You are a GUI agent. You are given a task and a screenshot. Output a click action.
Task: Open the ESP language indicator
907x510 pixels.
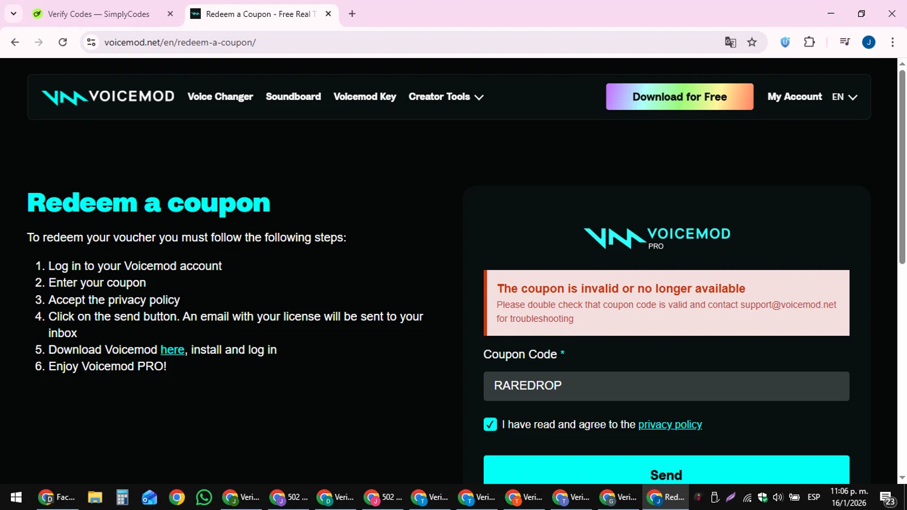[x=814, y=497]
